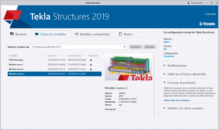Image resolution: width=219 pixels, height=130 pixels.
Task: Click the Examinar... button
Action: point(136,47)
